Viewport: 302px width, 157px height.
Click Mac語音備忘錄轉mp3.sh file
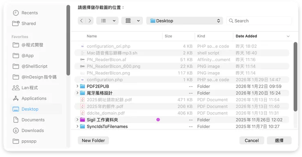coord(112,53)
